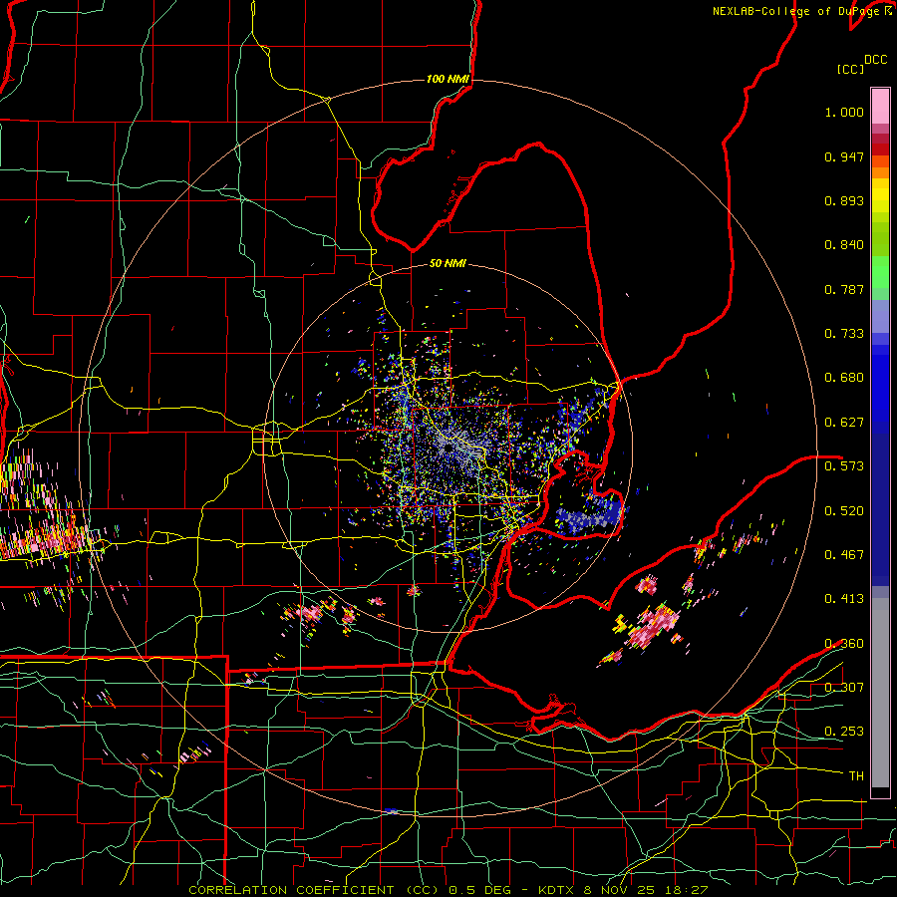The height and width of the screenshot is (897, 897).
Task: Click the 100 NMI range ring label
Action: (448, 79)
